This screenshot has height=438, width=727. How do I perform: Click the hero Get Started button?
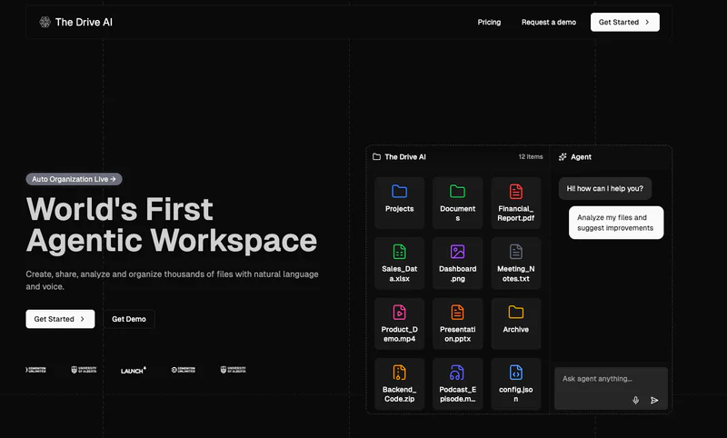[x=60, y=319]
